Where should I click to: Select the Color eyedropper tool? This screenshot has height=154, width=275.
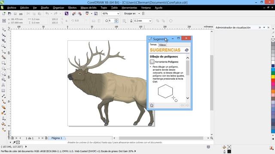(x=3, y=113)
